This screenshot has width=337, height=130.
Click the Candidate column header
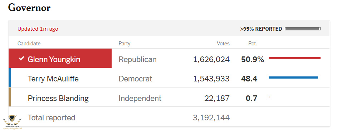tap(29, 44)
